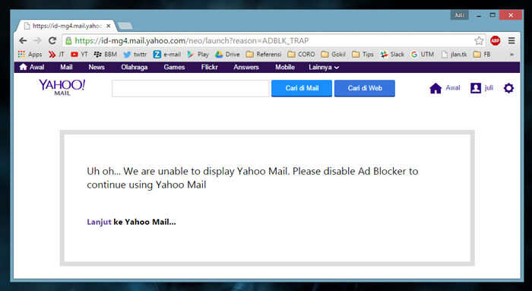The width and height of the screenshot is (532, 291).
Task: Open the Play bookmark
Action: 198,54
